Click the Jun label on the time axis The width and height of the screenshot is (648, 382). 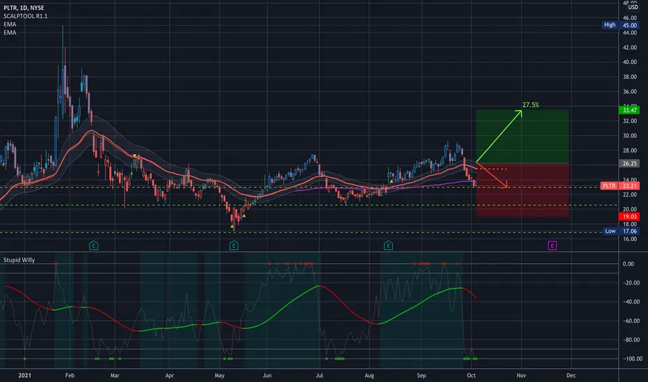click(267, 375)
